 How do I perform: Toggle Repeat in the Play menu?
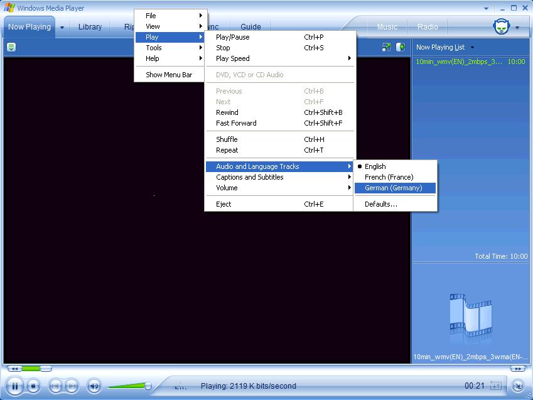click(280, 150)
